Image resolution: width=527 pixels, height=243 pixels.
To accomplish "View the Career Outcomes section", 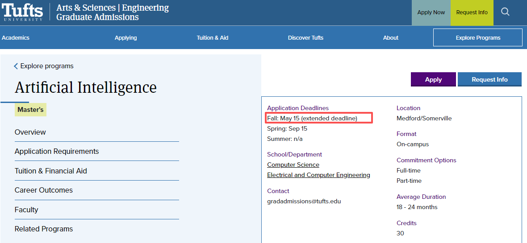I will [x=44, y=190].
